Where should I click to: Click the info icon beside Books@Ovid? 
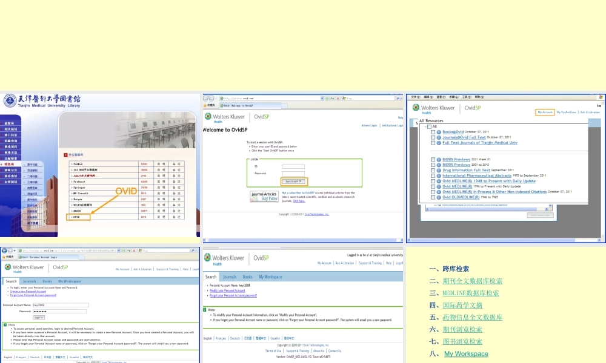pyautogui.click(x=438, y=132)
